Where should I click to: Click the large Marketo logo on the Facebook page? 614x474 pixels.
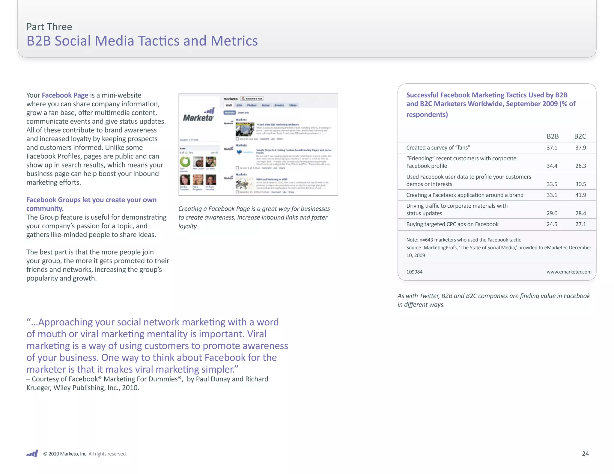(198, 115)
